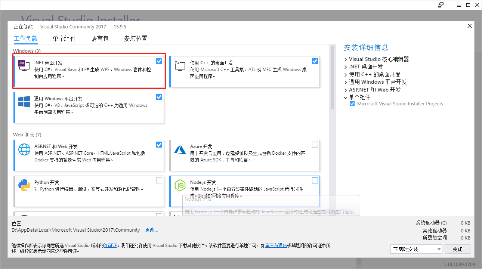Uncheck the 使用 C++ 的桌面开发 checkbox

coord(315,61)
